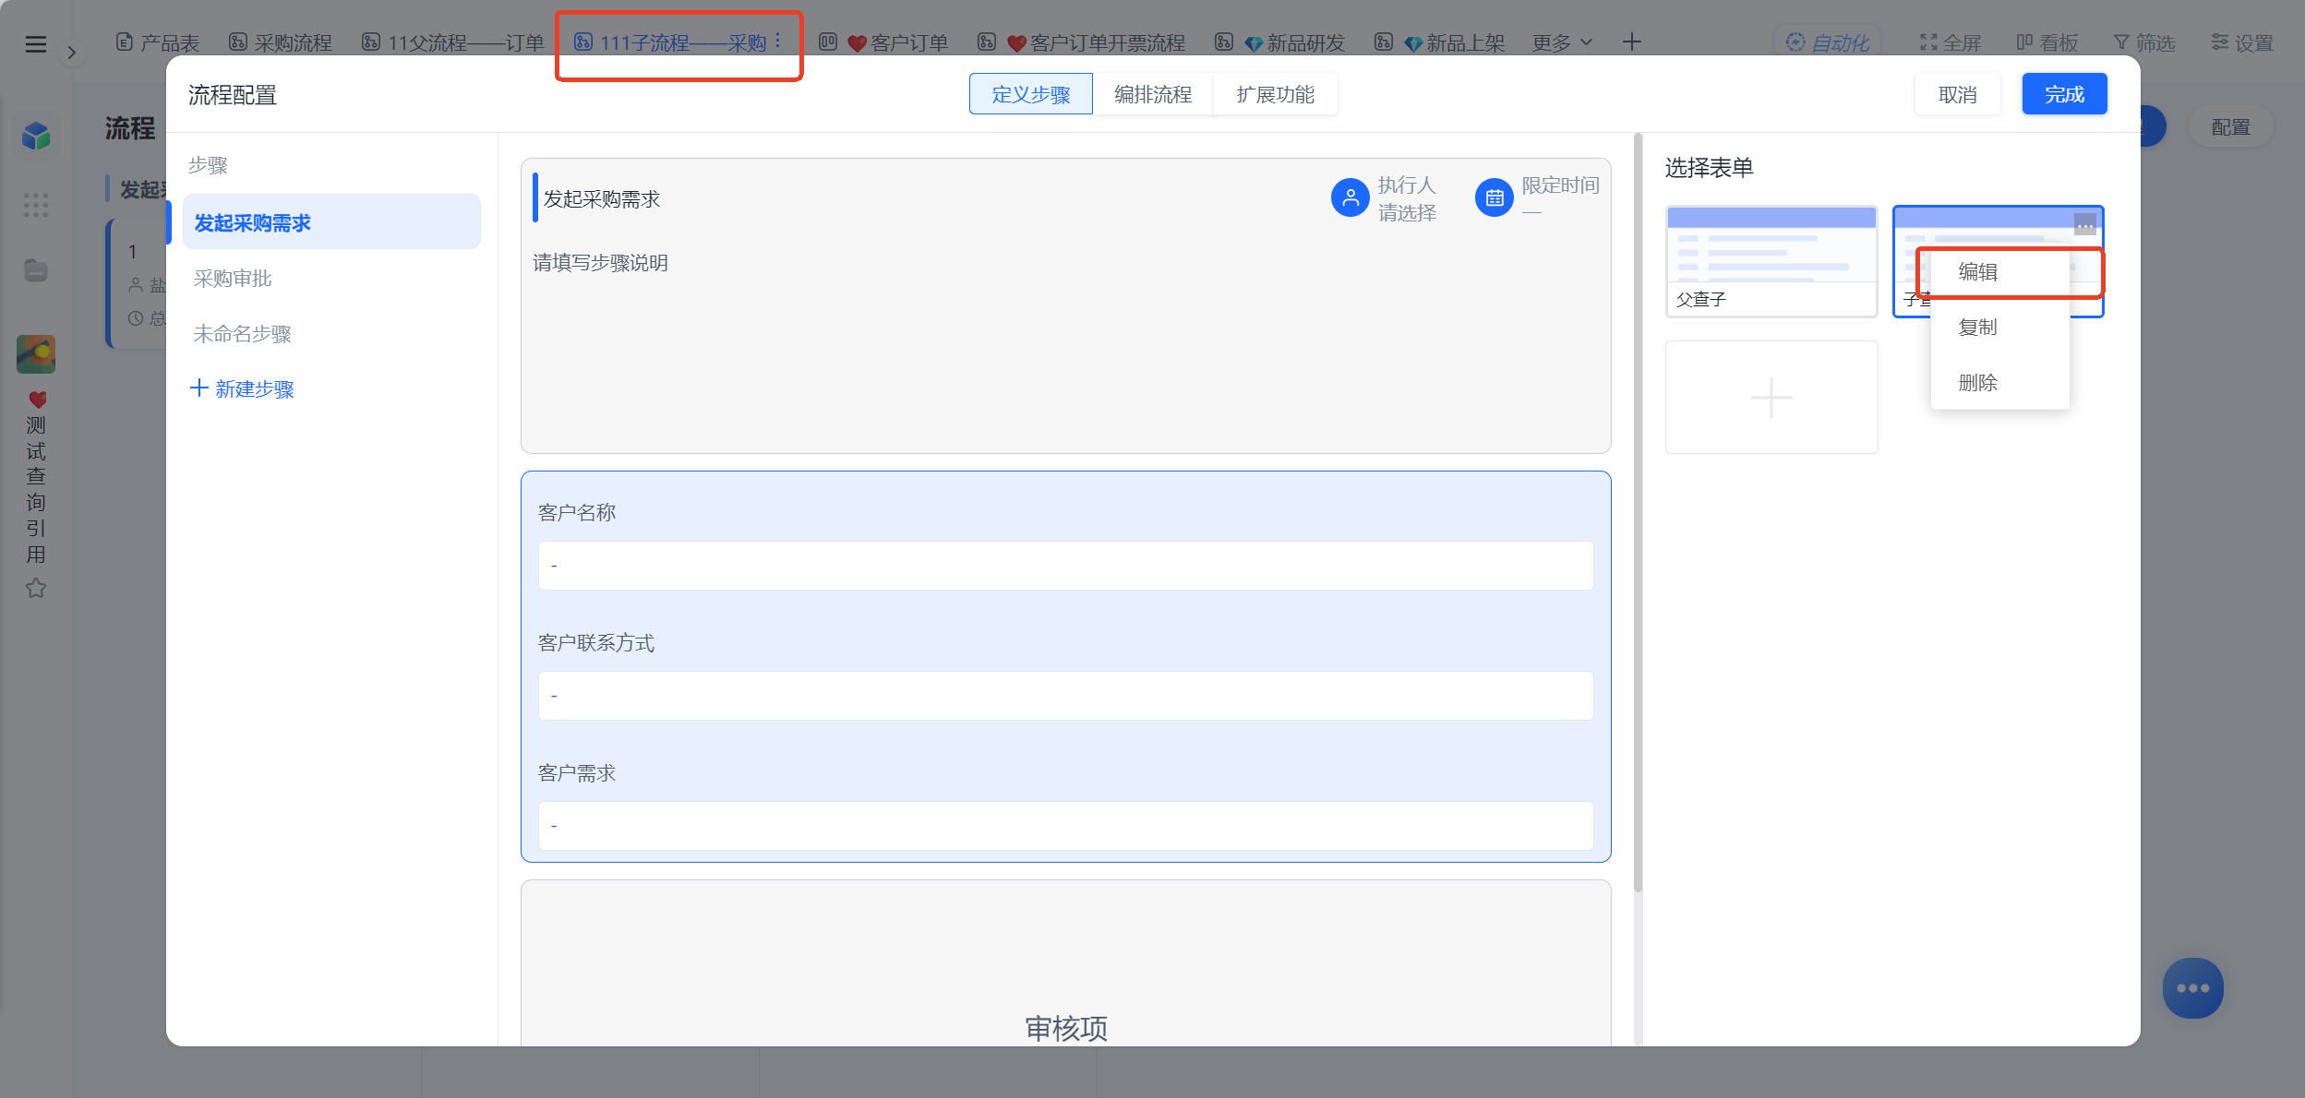Click the 执行人 person icon
This screenshot has height=1098, width=2305.
point(1350,197)
